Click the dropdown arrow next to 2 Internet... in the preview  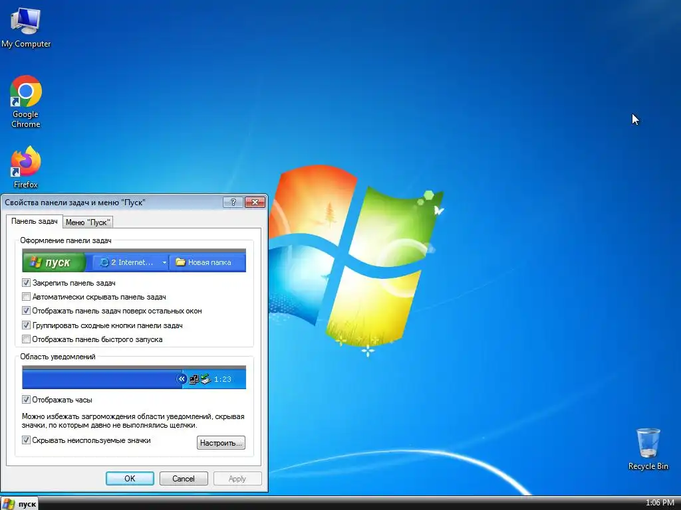[x=164, y=262]
